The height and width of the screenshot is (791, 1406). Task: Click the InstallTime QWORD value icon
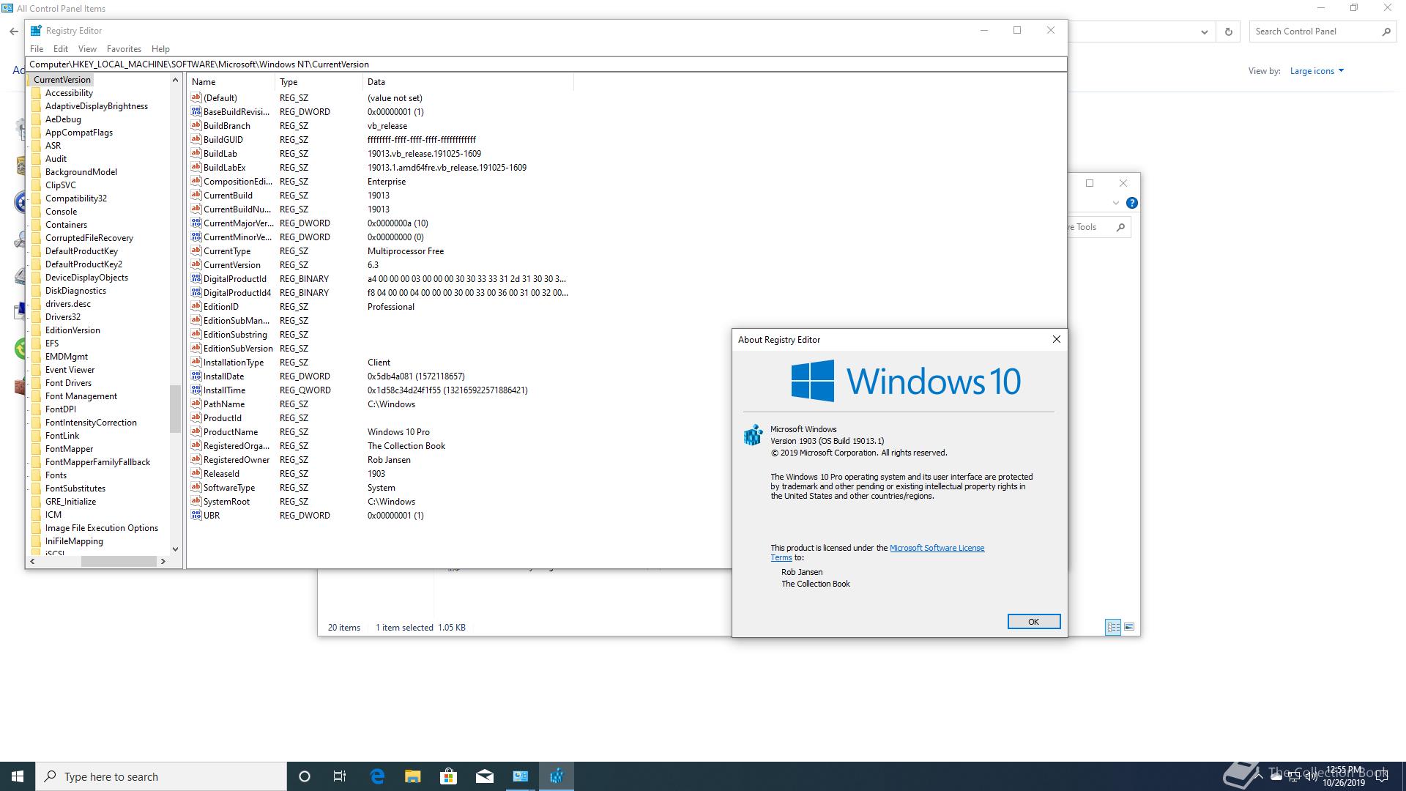click(196, 390)
